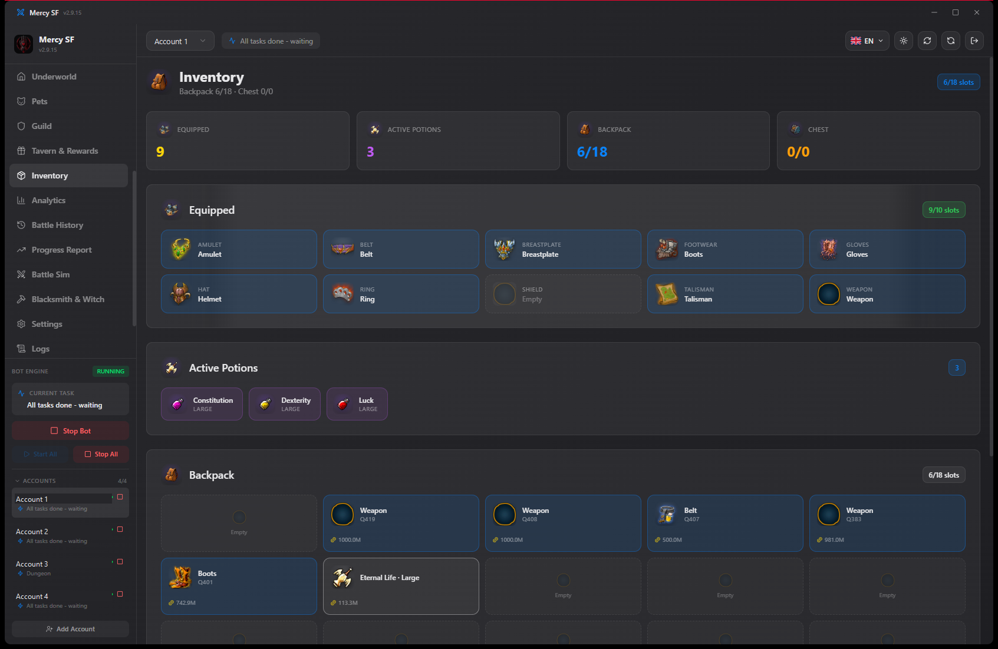
Task: Toggle the Account 2 stop checkbox
Action: [x=120, y=529]
